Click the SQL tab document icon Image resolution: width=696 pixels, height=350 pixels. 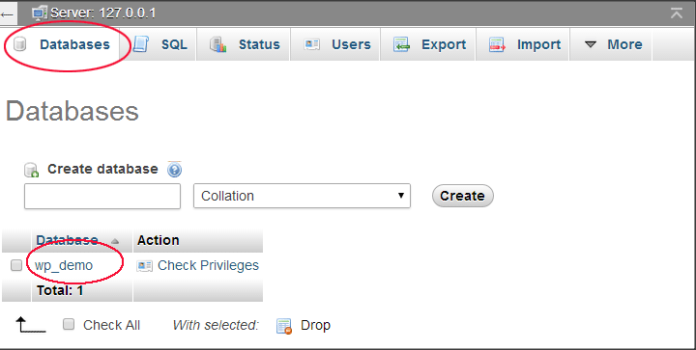[141, 44]
